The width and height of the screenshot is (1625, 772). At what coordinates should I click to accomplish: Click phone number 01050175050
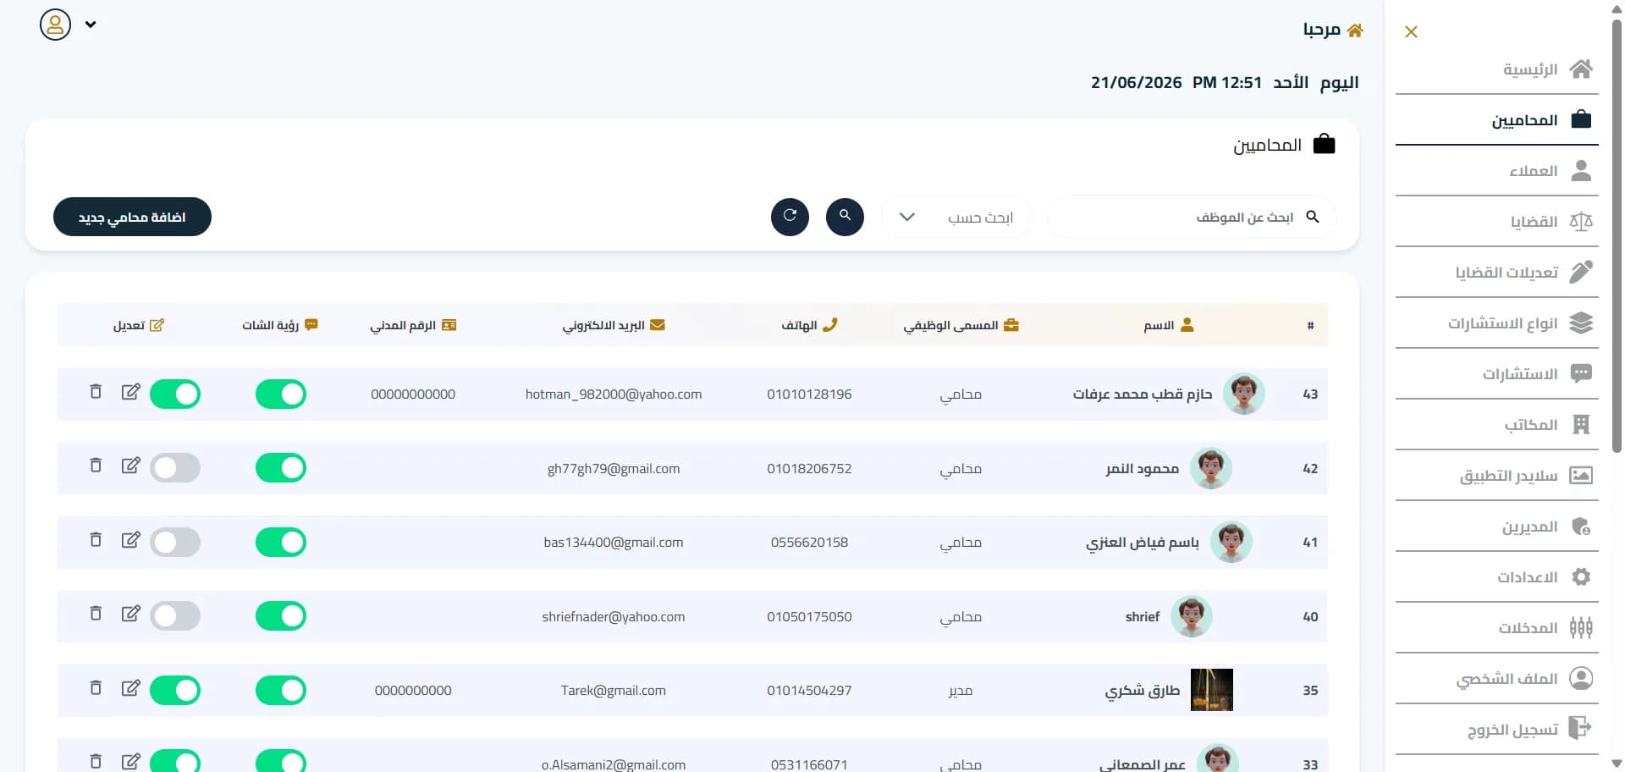(x=809, y=617)
